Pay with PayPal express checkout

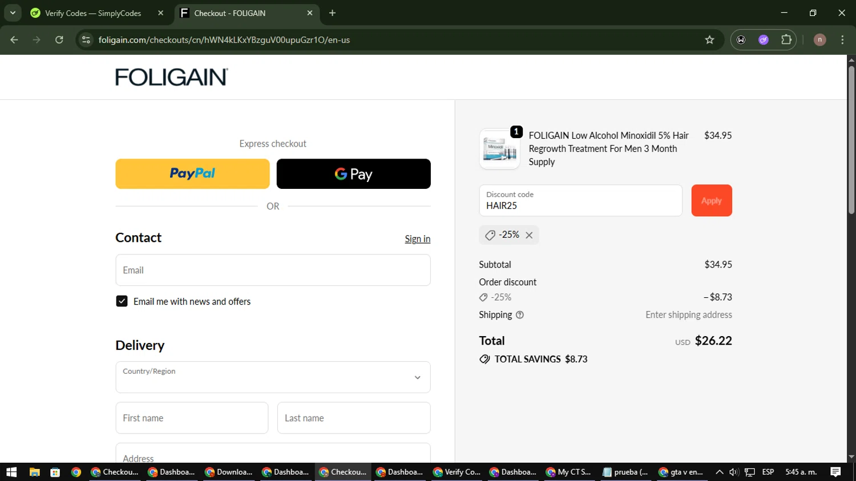[192, 173]
